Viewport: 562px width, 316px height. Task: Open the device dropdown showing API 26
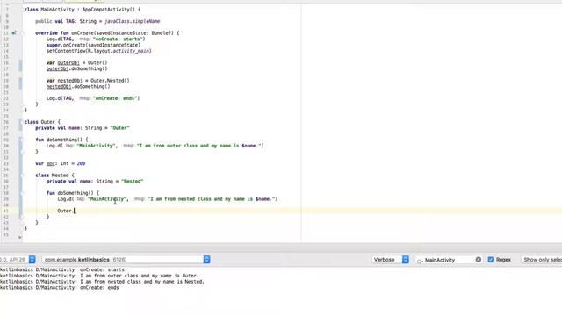click(18, 260)
